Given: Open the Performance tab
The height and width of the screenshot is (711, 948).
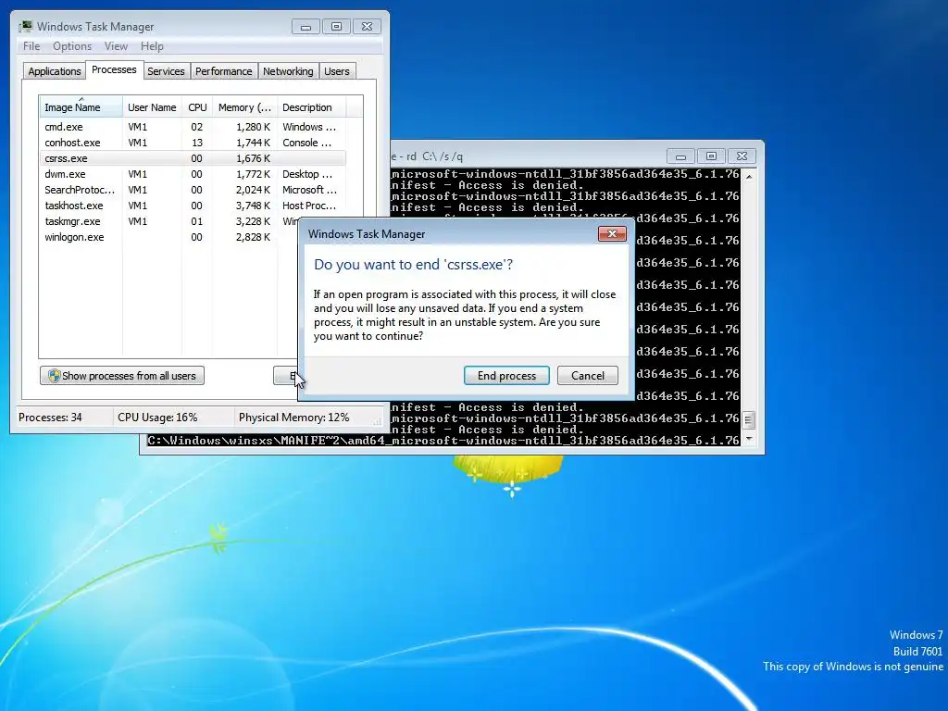Looking at the screenshot, I should point(223,71).
